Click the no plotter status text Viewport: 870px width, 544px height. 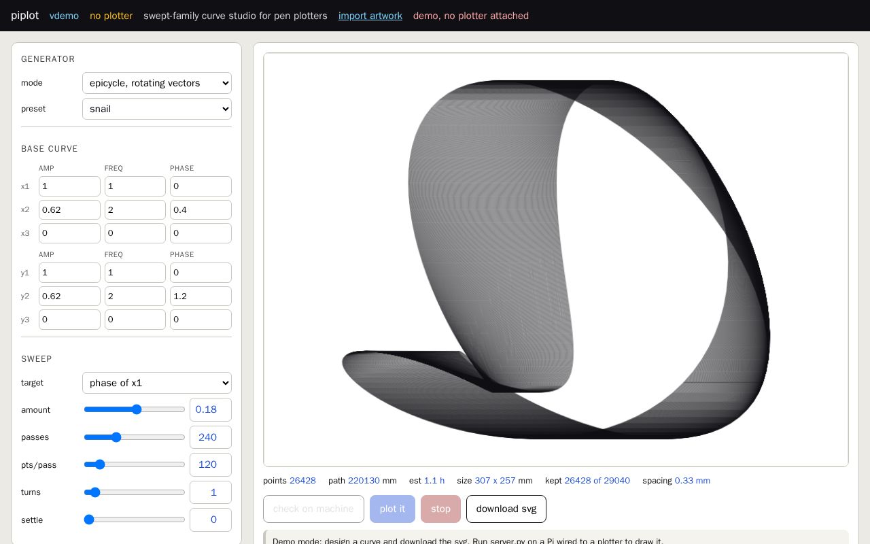pos(111,16)
